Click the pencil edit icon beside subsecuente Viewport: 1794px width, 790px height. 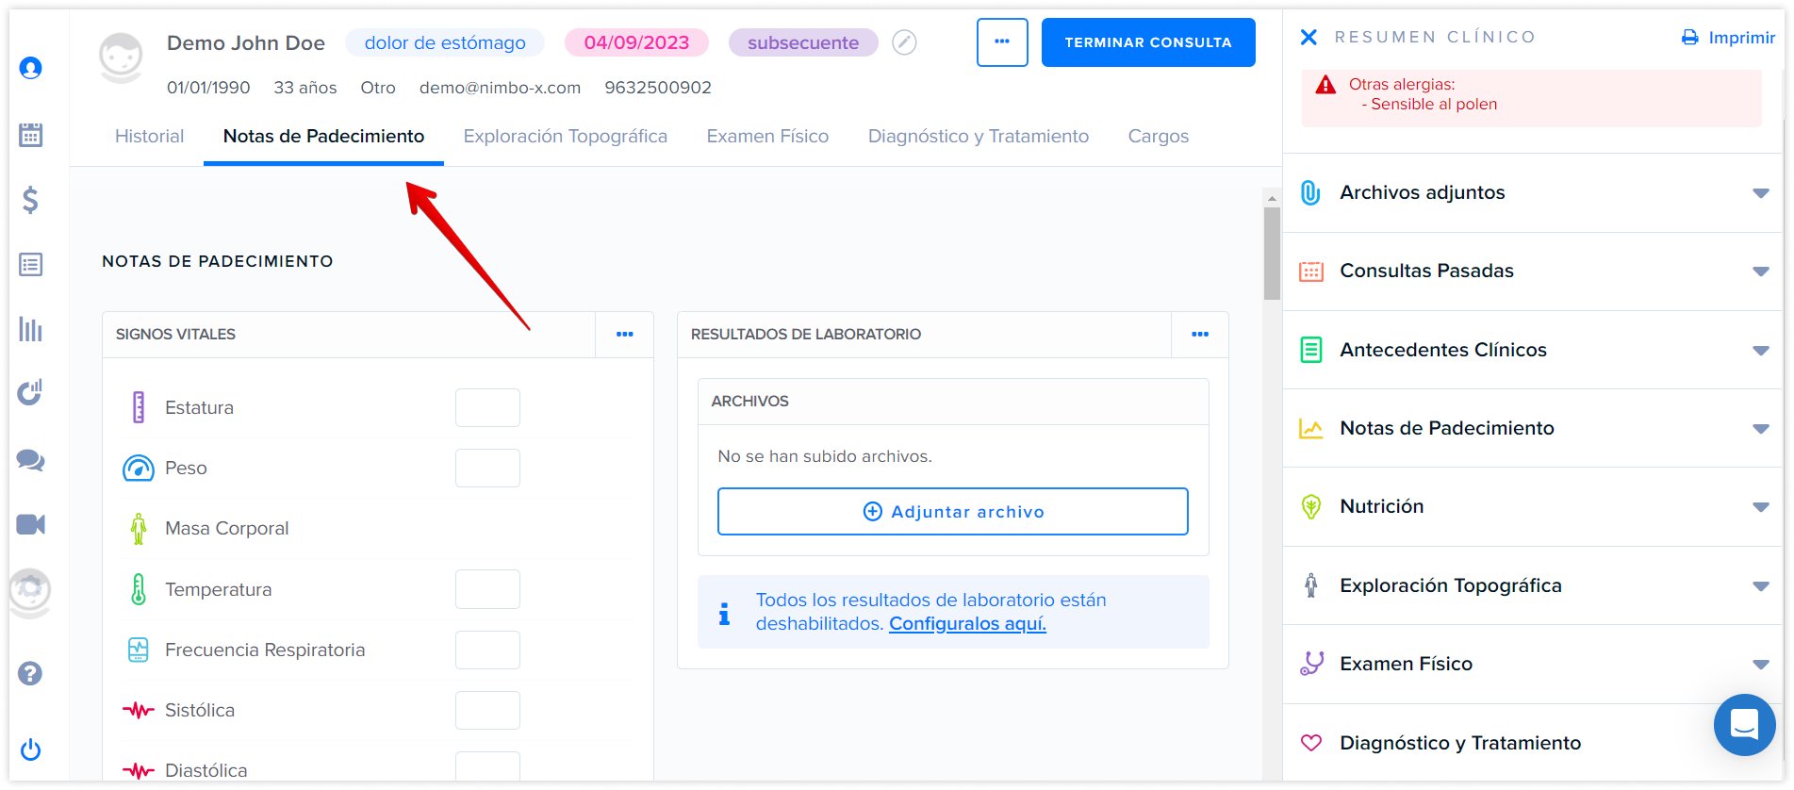904,42
